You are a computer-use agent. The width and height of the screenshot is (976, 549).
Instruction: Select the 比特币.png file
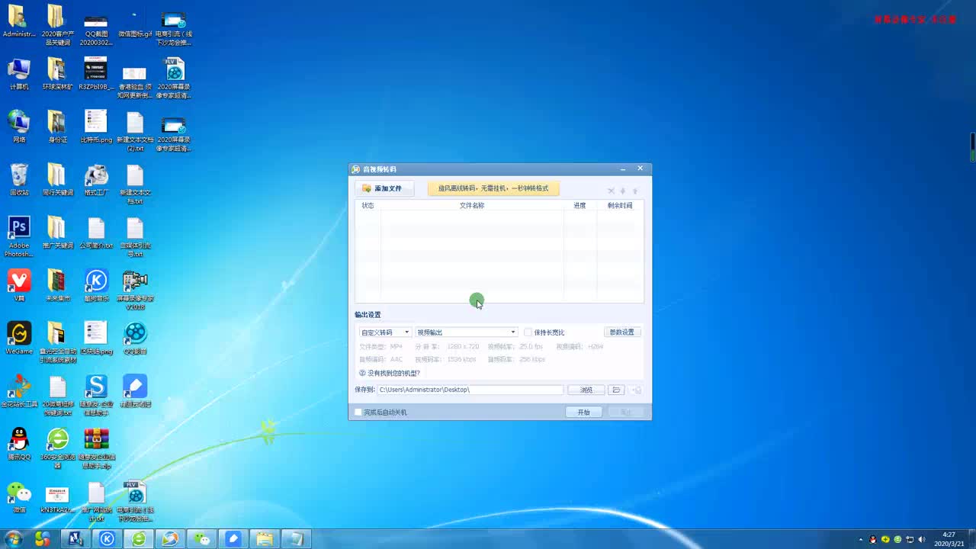coord(96,127)
